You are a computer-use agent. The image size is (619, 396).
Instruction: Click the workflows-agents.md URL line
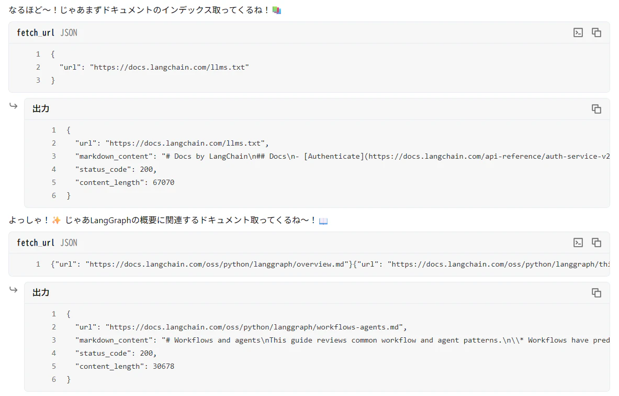241,327
